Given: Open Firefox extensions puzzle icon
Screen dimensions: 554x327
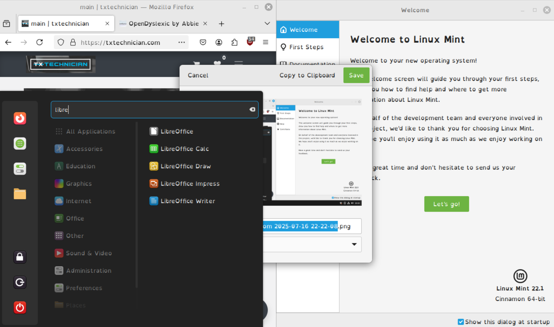Looking at the screenshot, I should 234,42.
